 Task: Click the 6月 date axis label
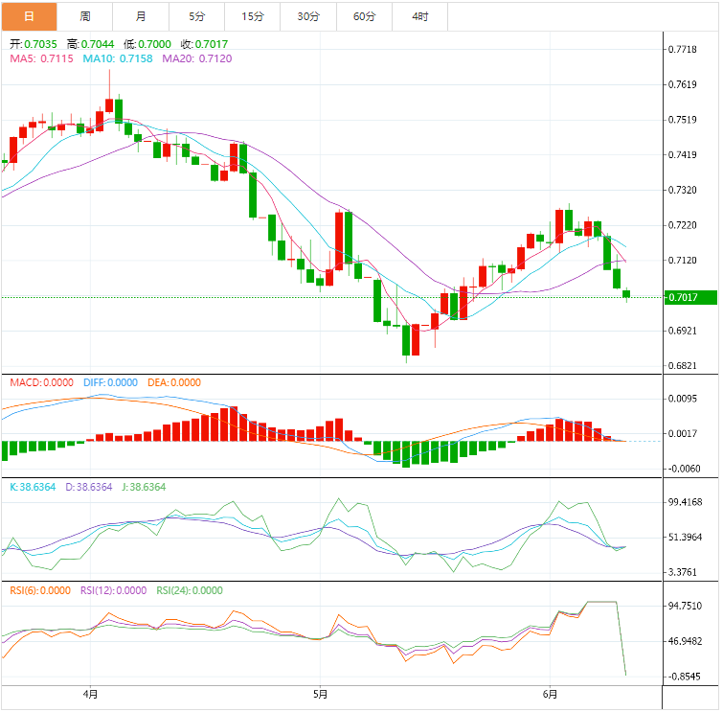550,694
